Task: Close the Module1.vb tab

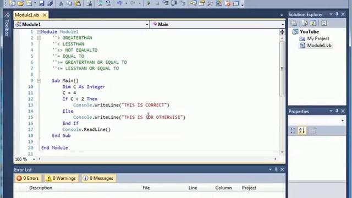Action: pos(45,15)
